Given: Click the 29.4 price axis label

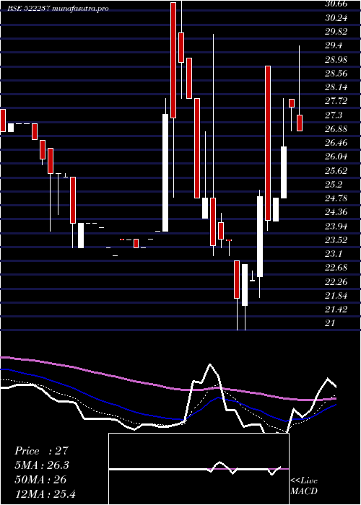Looking at the screenshot, I should click(x=334, y=45).
